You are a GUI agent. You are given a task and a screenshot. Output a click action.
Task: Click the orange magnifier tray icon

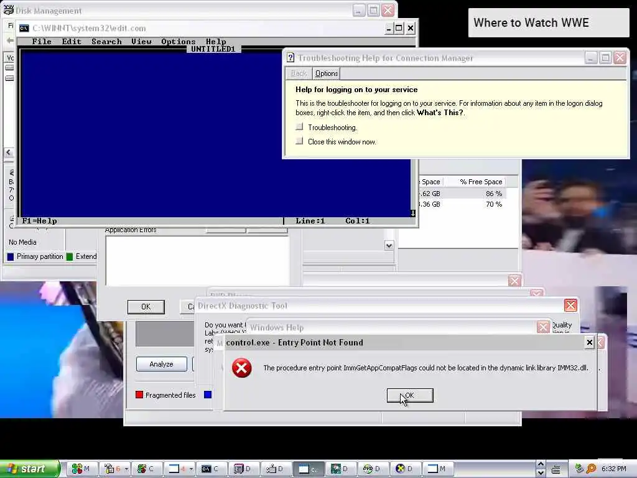591,469
